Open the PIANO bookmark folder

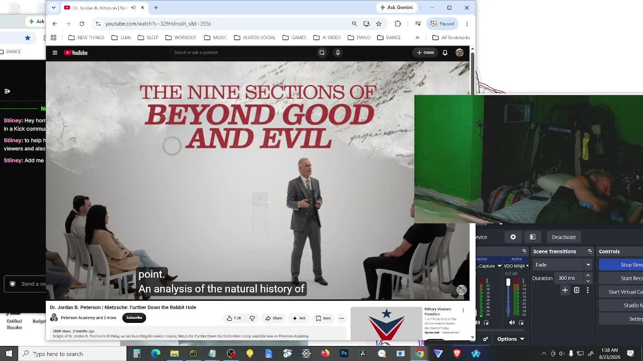coord(359,38)
